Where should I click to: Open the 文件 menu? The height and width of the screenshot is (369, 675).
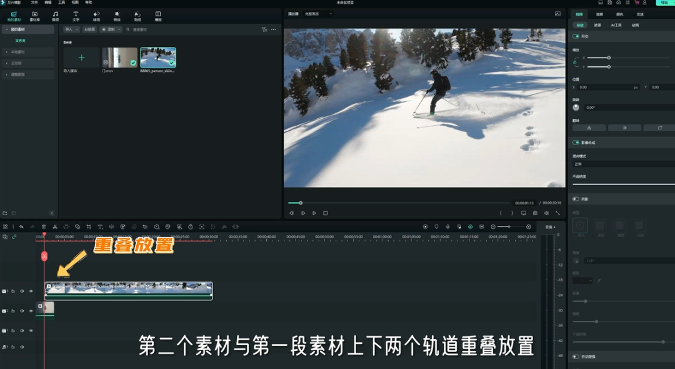coord(34,3)
